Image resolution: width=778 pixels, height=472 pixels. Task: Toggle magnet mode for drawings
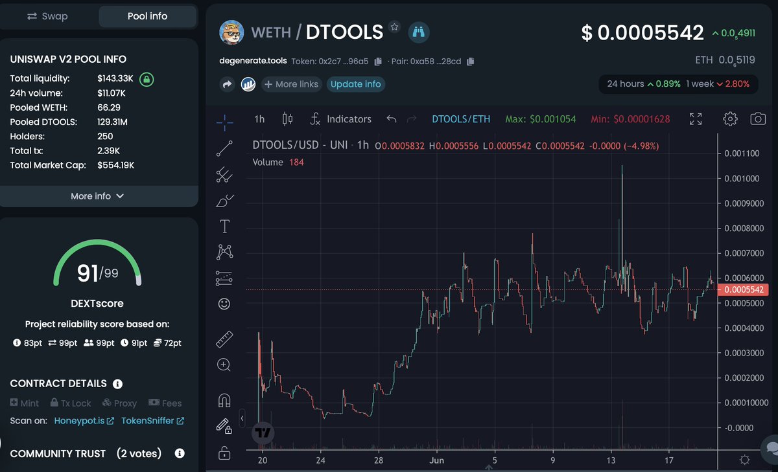[x=224, y=401]
